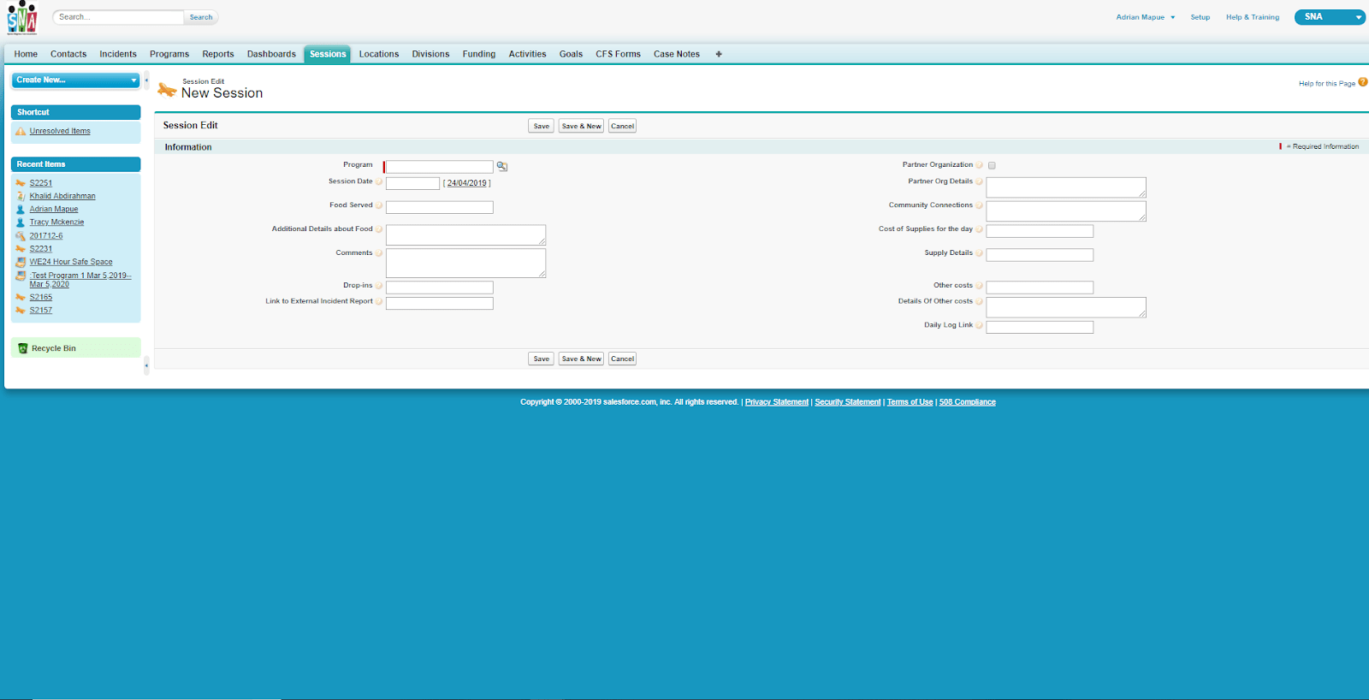1369x700 pixels.
Task: Click the help bubble next to Food Served
Action: [x=379, y=205]
